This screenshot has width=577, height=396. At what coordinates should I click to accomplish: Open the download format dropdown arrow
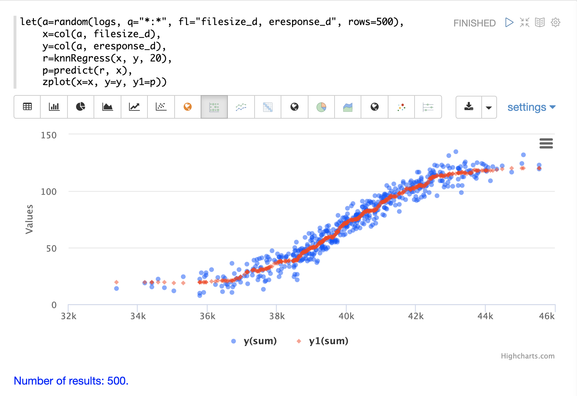[489, 107]
